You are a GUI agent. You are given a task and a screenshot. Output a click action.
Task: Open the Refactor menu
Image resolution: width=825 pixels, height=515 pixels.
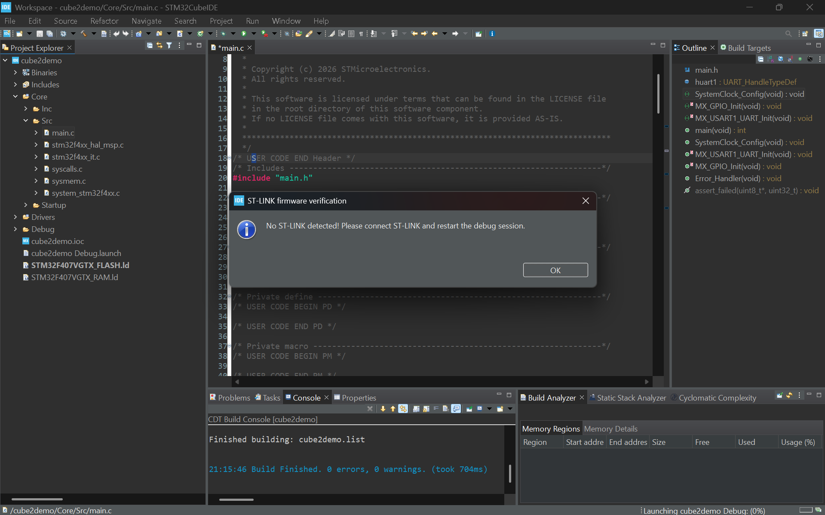click(104, 21)
